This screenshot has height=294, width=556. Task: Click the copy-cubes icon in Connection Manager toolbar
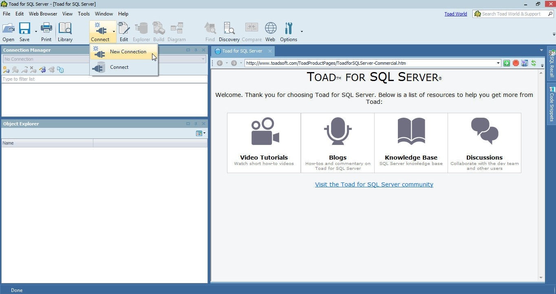(x=60, y=70)
